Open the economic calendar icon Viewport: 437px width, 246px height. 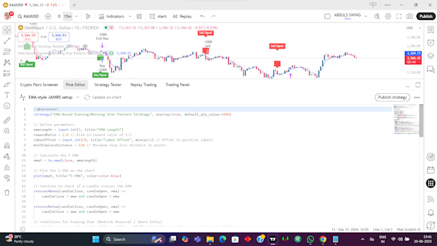point(431,170)
